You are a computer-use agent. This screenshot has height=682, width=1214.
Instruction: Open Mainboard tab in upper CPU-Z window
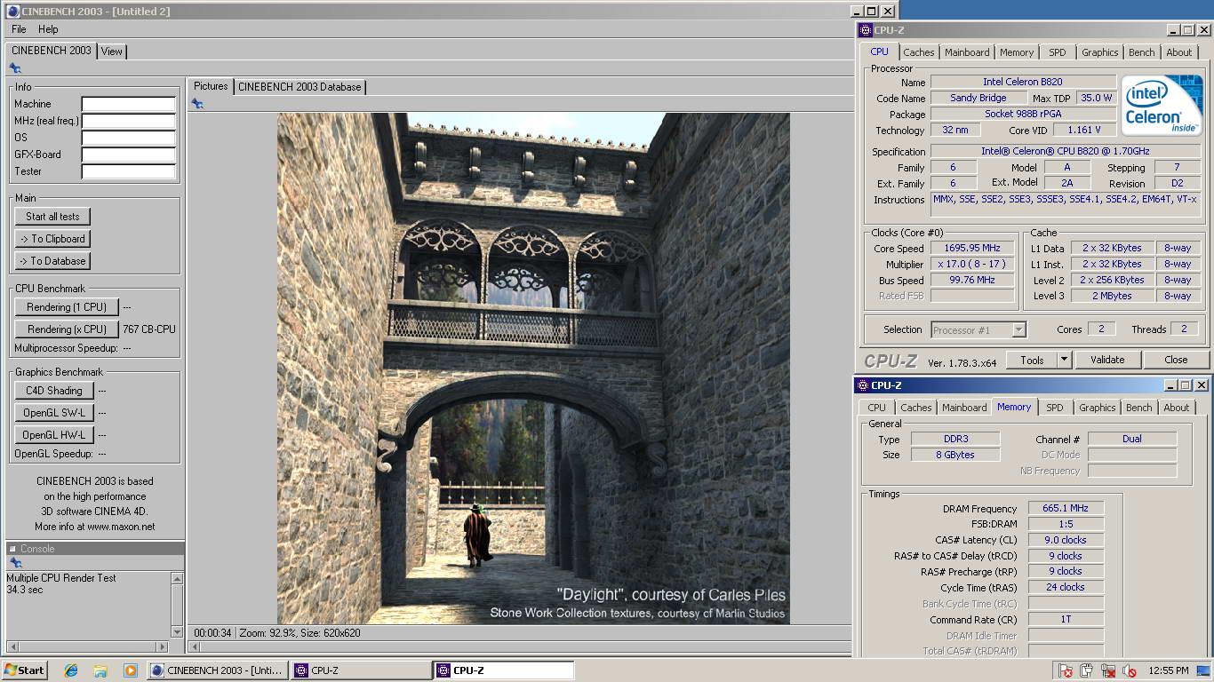point(967,52)
